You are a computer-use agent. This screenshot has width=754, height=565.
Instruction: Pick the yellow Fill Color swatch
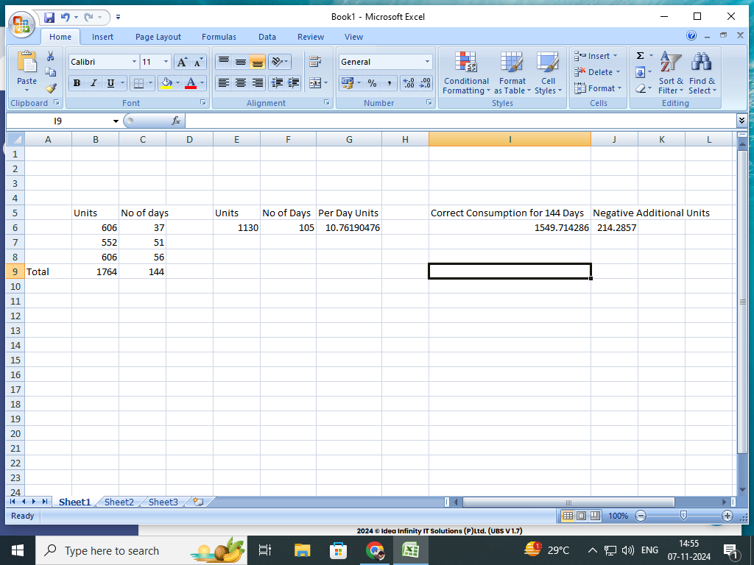click(x=166, y=83)
